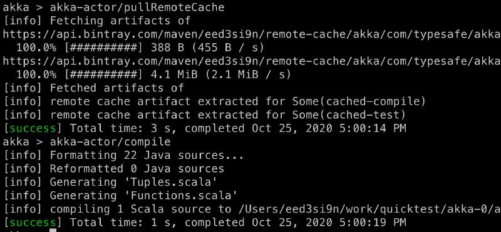The height and width of the screenshot is (232, 501).
Task: Click the akka-actor/pullRemoteCache command text
Action: 137,8
